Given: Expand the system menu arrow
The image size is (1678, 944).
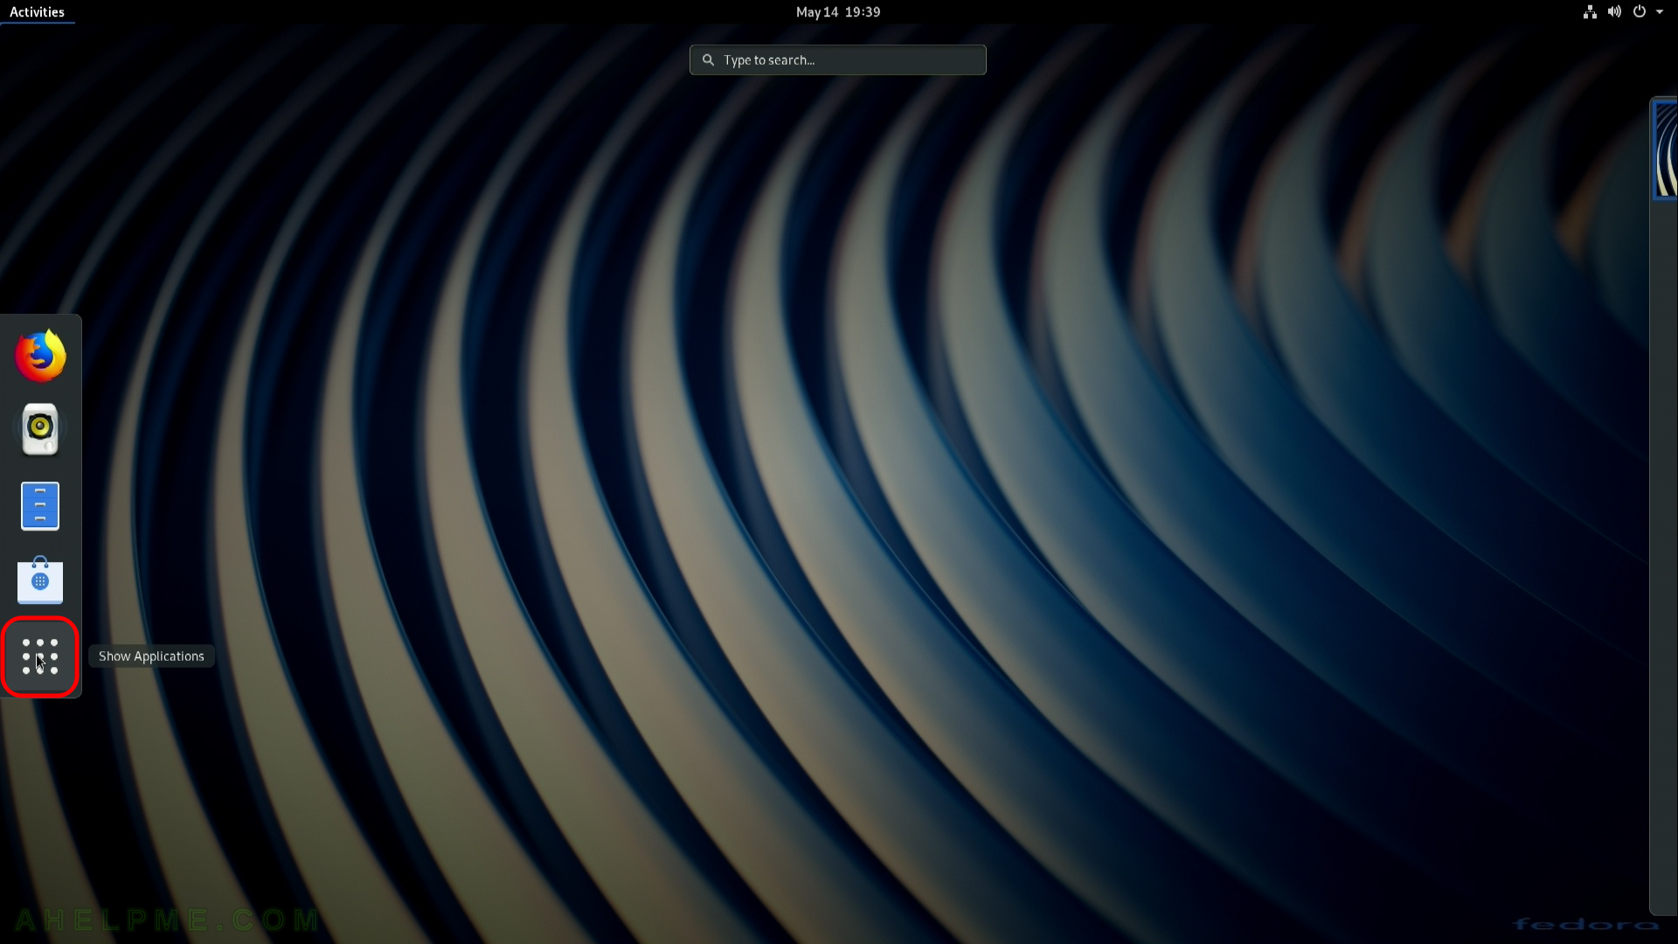Looking at the screenshot, I should click(1660, 12).
